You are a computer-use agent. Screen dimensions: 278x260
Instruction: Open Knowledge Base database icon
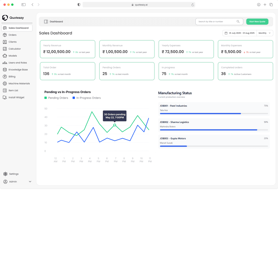(5, 70)
